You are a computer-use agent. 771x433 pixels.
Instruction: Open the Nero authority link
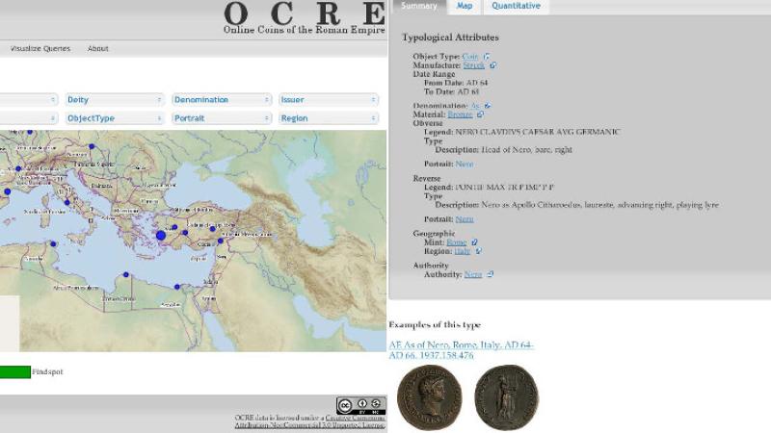472,274
